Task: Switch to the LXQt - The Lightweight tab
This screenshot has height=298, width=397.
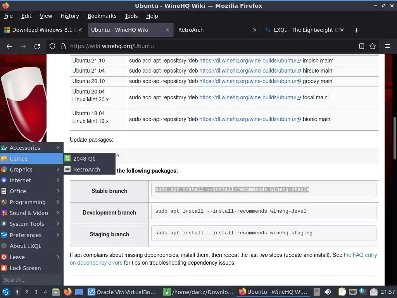Action: coord(305,30)
